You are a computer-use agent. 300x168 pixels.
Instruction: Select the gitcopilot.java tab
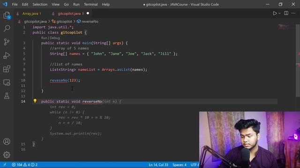(x=69, y=14)
